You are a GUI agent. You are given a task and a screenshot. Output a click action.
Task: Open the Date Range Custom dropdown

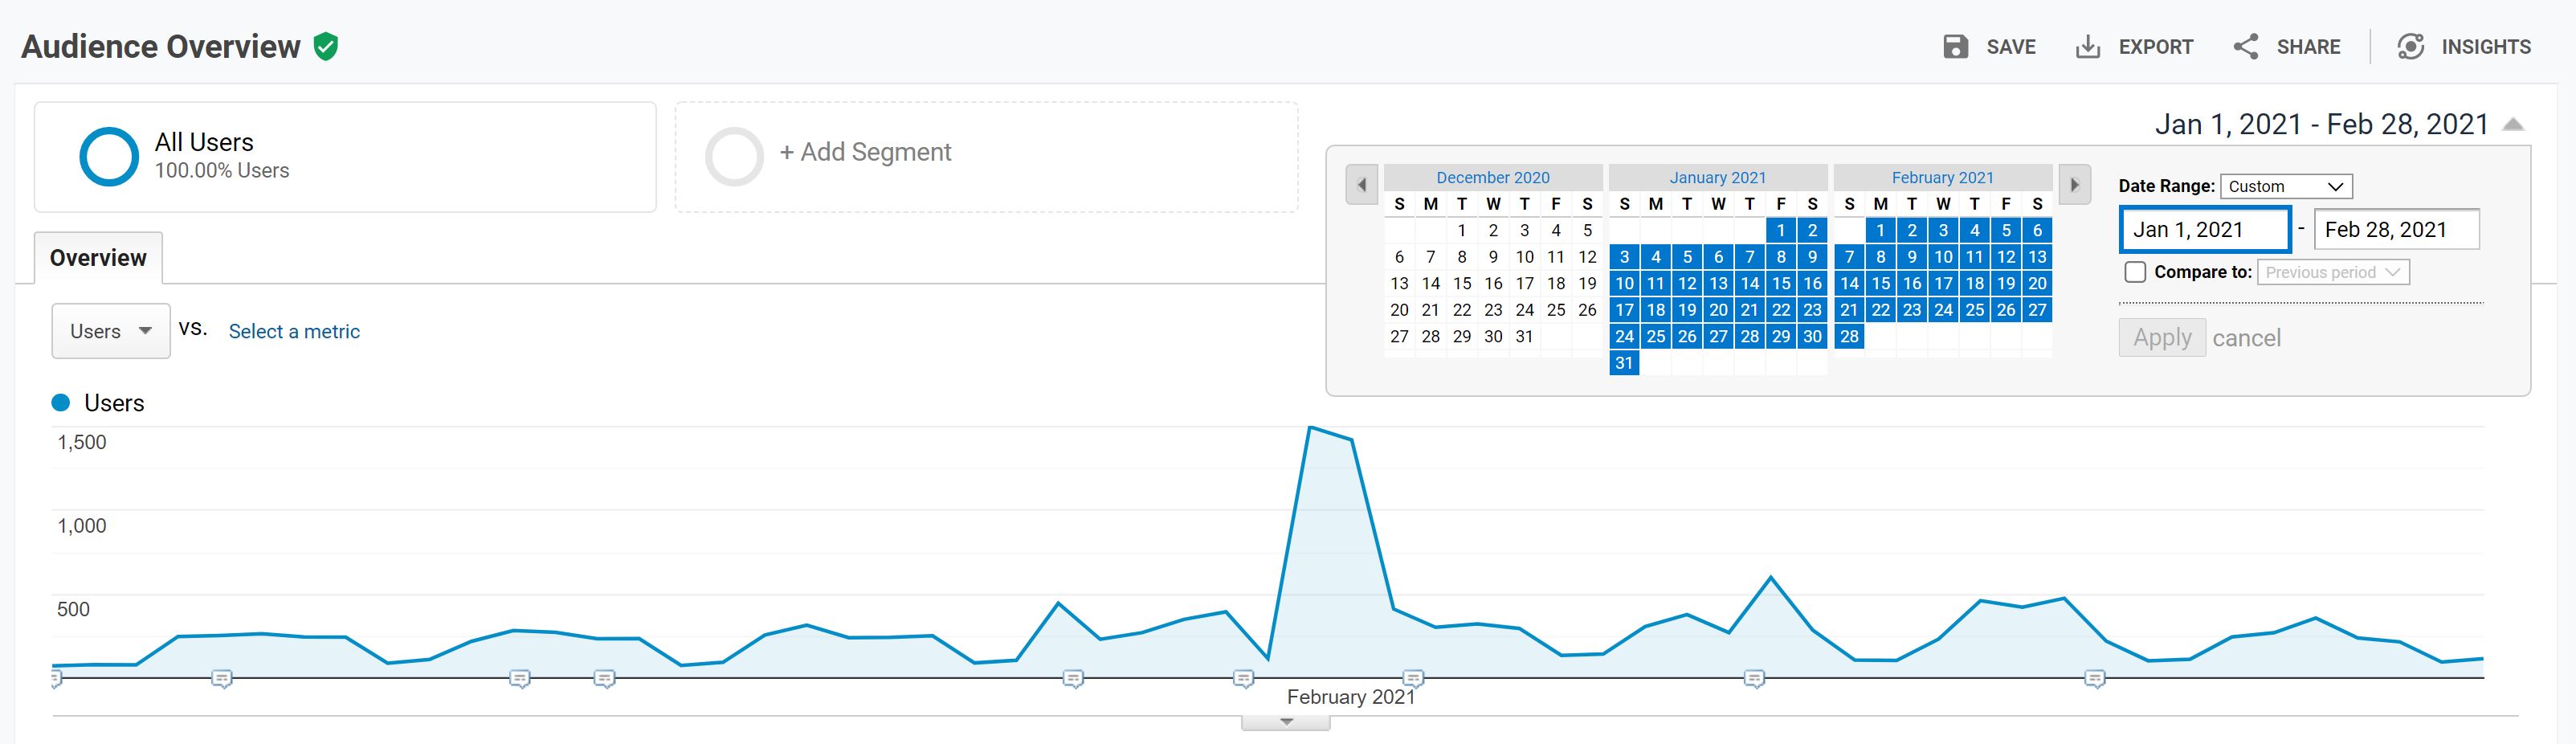click(x=2286, y=186)
